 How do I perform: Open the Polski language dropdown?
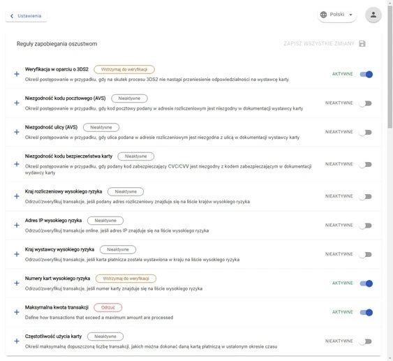[337, 15]
